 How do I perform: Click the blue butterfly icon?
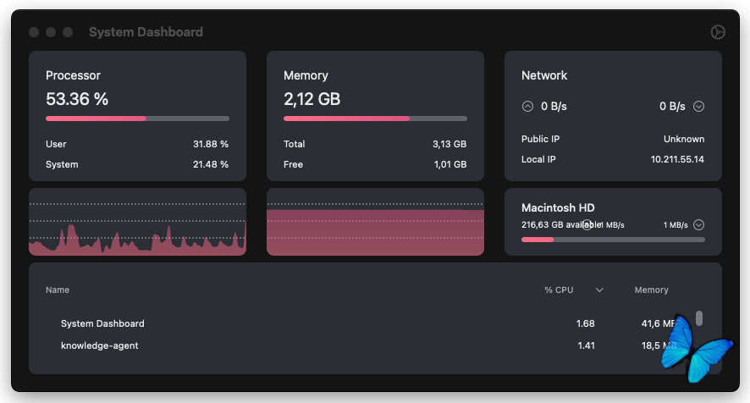697,349
